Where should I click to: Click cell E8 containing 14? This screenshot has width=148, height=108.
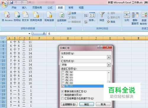[x=30, y=53]
